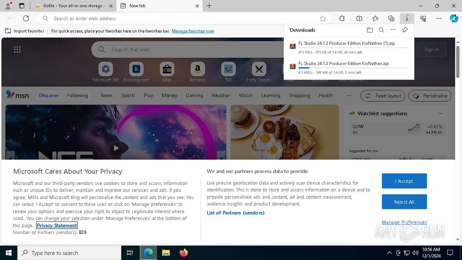The image size is (462, 260).
Task: Open the Sports category
Action: pos(128,95)
